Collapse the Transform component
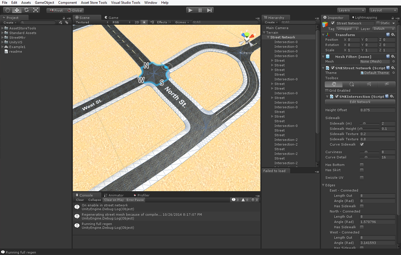This screenshot has width=401, height=255. pyautogui.click(x=323, y=35)
